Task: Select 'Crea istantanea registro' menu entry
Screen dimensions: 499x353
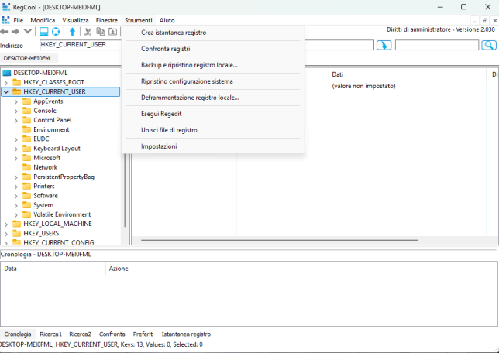Action: point(174,33)
